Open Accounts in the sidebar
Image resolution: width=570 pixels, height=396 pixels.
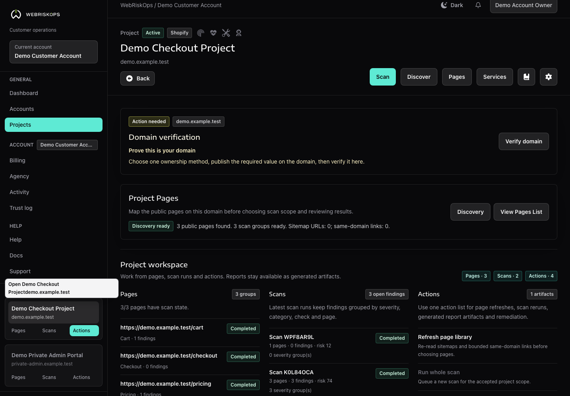(x=53, y=109)
